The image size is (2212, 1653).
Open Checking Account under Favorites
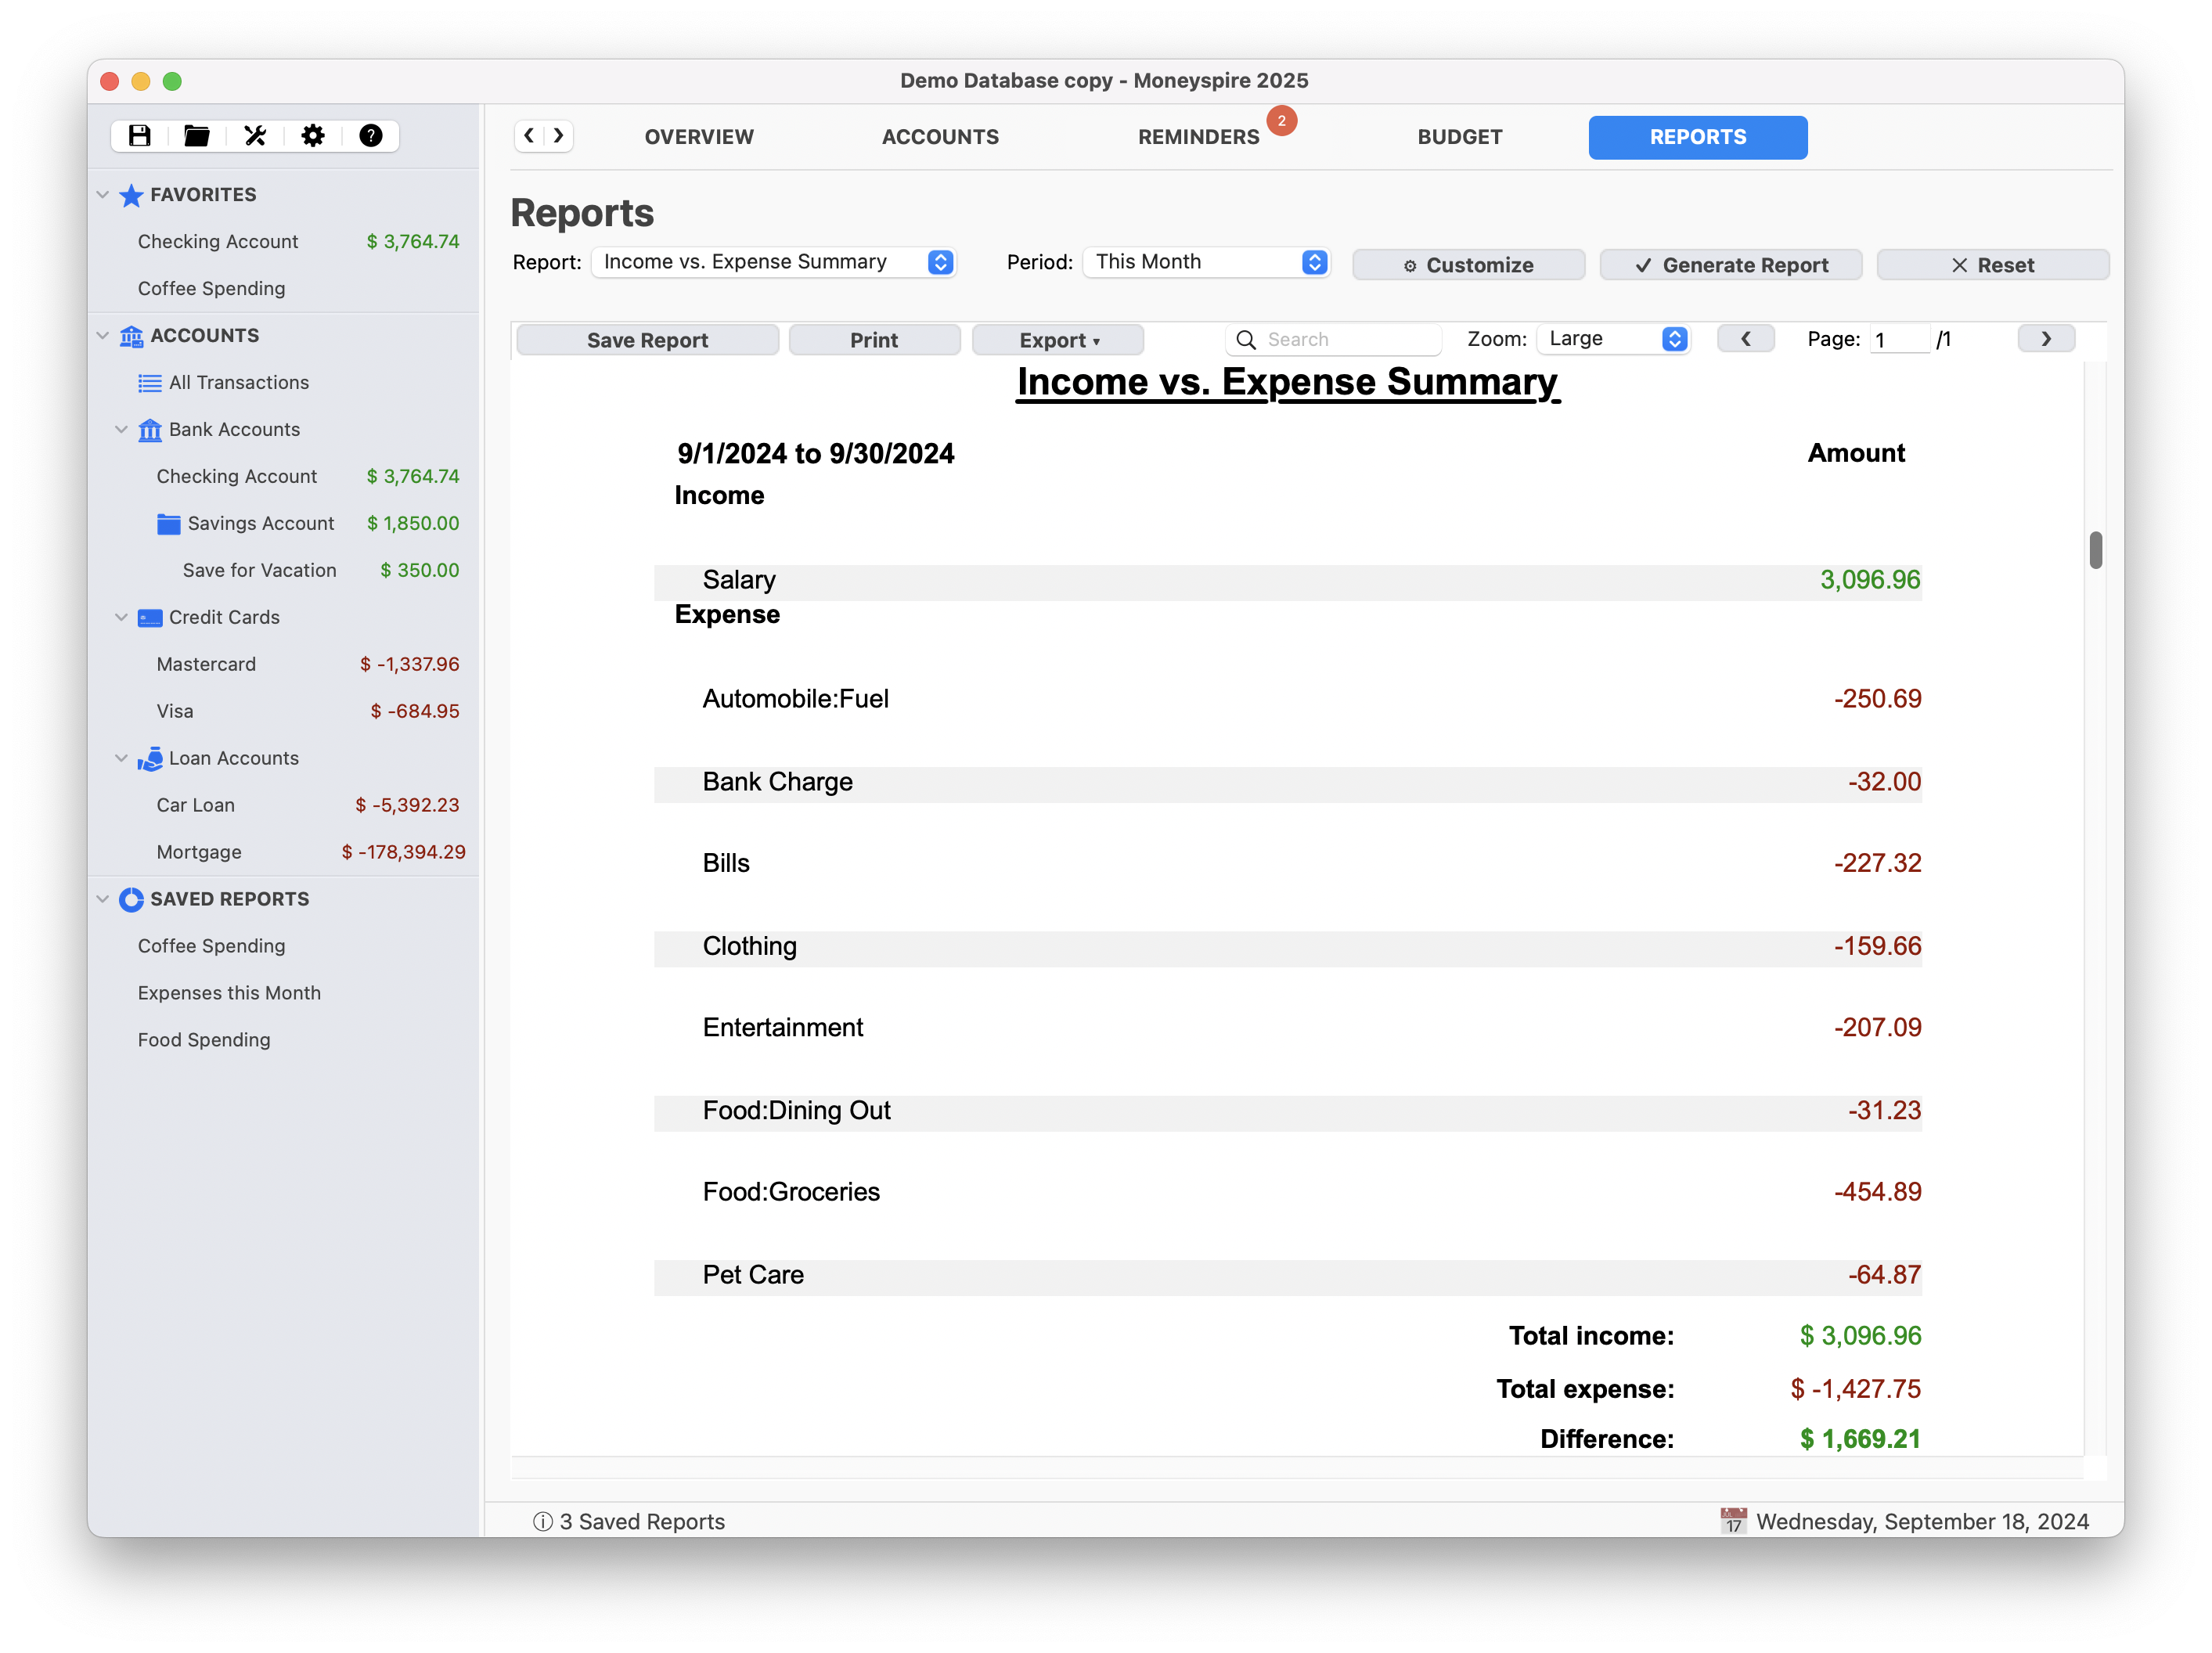(x=284, y=242)
